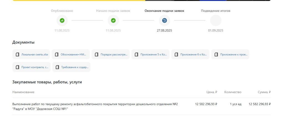Click the empty circle under Подведение итогов
The image size is (284, 119).
215,20
